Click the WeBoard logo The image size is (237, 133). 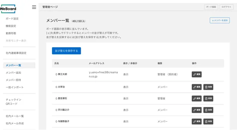point(8,9)
